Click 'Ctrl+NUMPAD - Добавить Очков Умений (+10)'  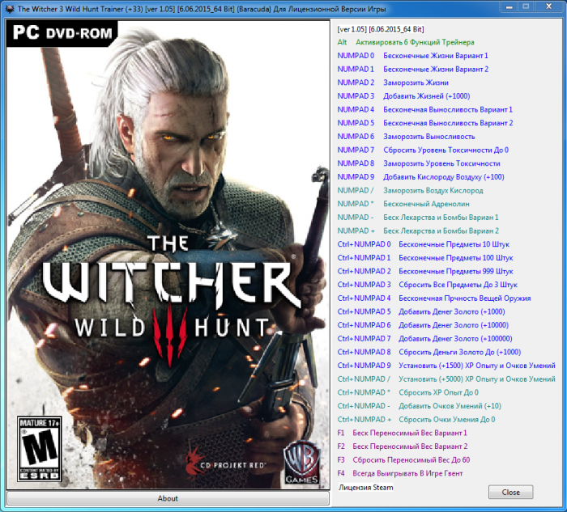click(x=420, y=406)
